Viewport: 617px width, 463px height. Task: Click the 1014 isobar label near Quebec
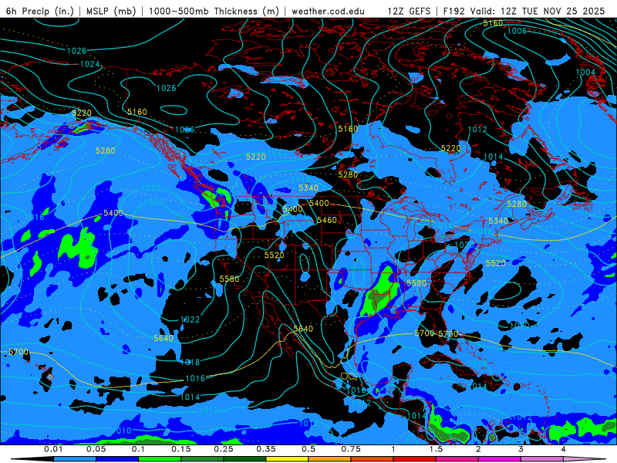(493, 157)
